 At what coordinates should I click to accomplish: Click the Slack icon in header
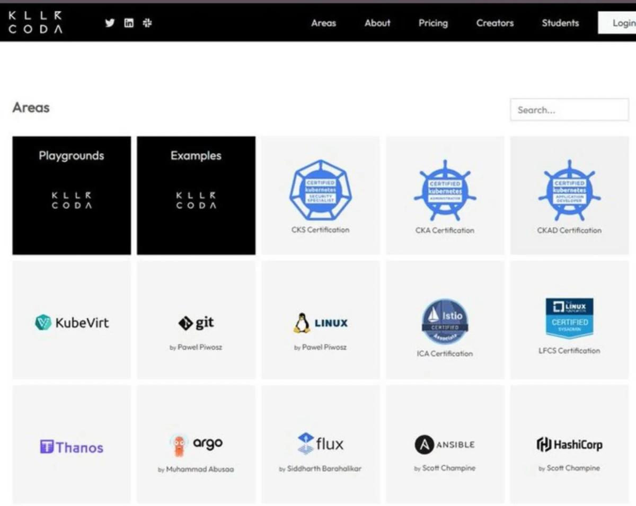pos(147,23)
